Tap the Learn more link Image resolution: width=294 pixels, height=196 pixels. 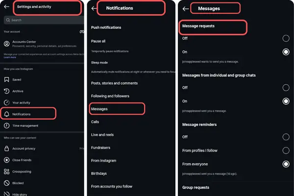pyautogui.click(x=10, y=57)
